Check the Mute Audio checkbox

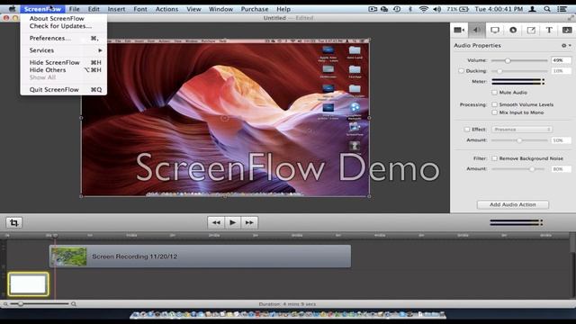494,93
